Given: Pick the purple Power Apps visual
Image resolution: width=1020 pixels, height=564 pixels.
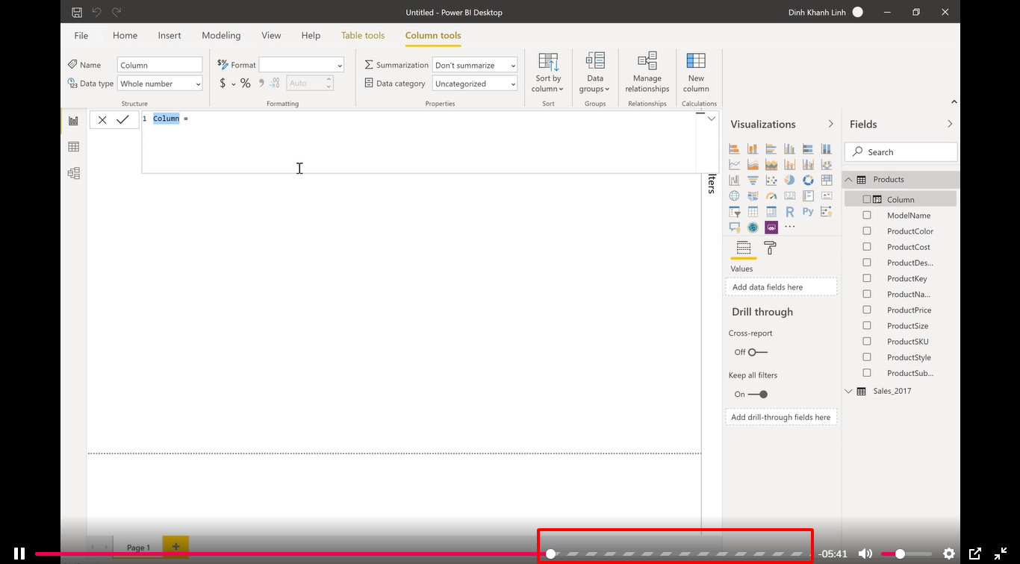Looking at the screenshot, I should tap(771, 228).
